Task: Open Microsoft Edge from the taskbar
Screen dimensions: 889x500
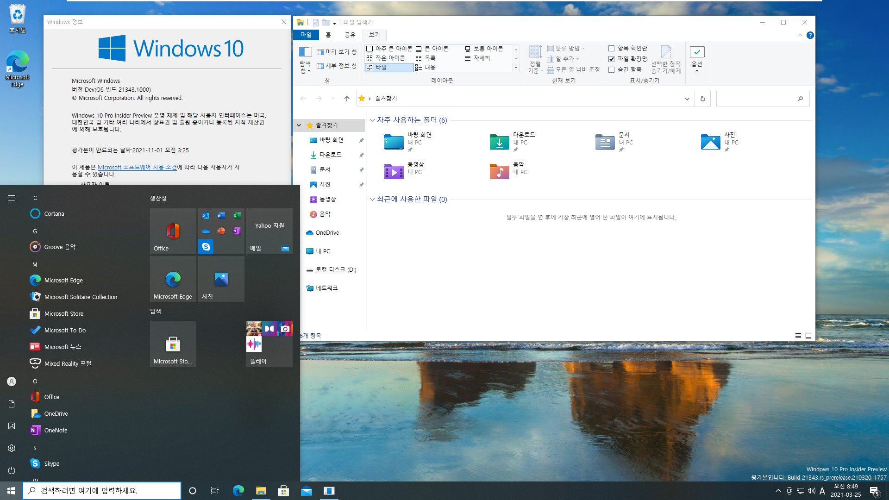Action: (238, 491)
